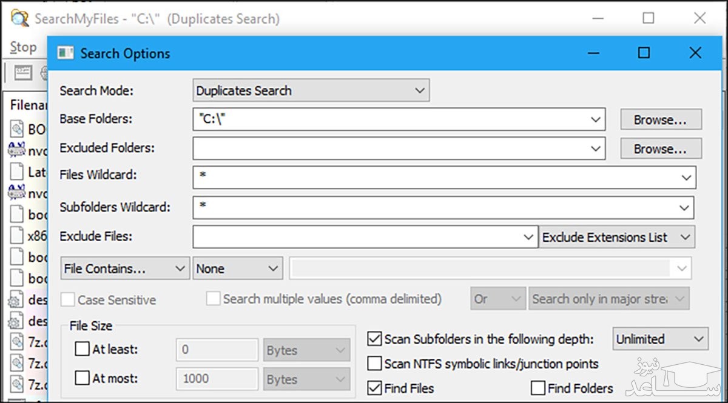Expand the Exclude Extensions List dropdown

coord(617,238)
